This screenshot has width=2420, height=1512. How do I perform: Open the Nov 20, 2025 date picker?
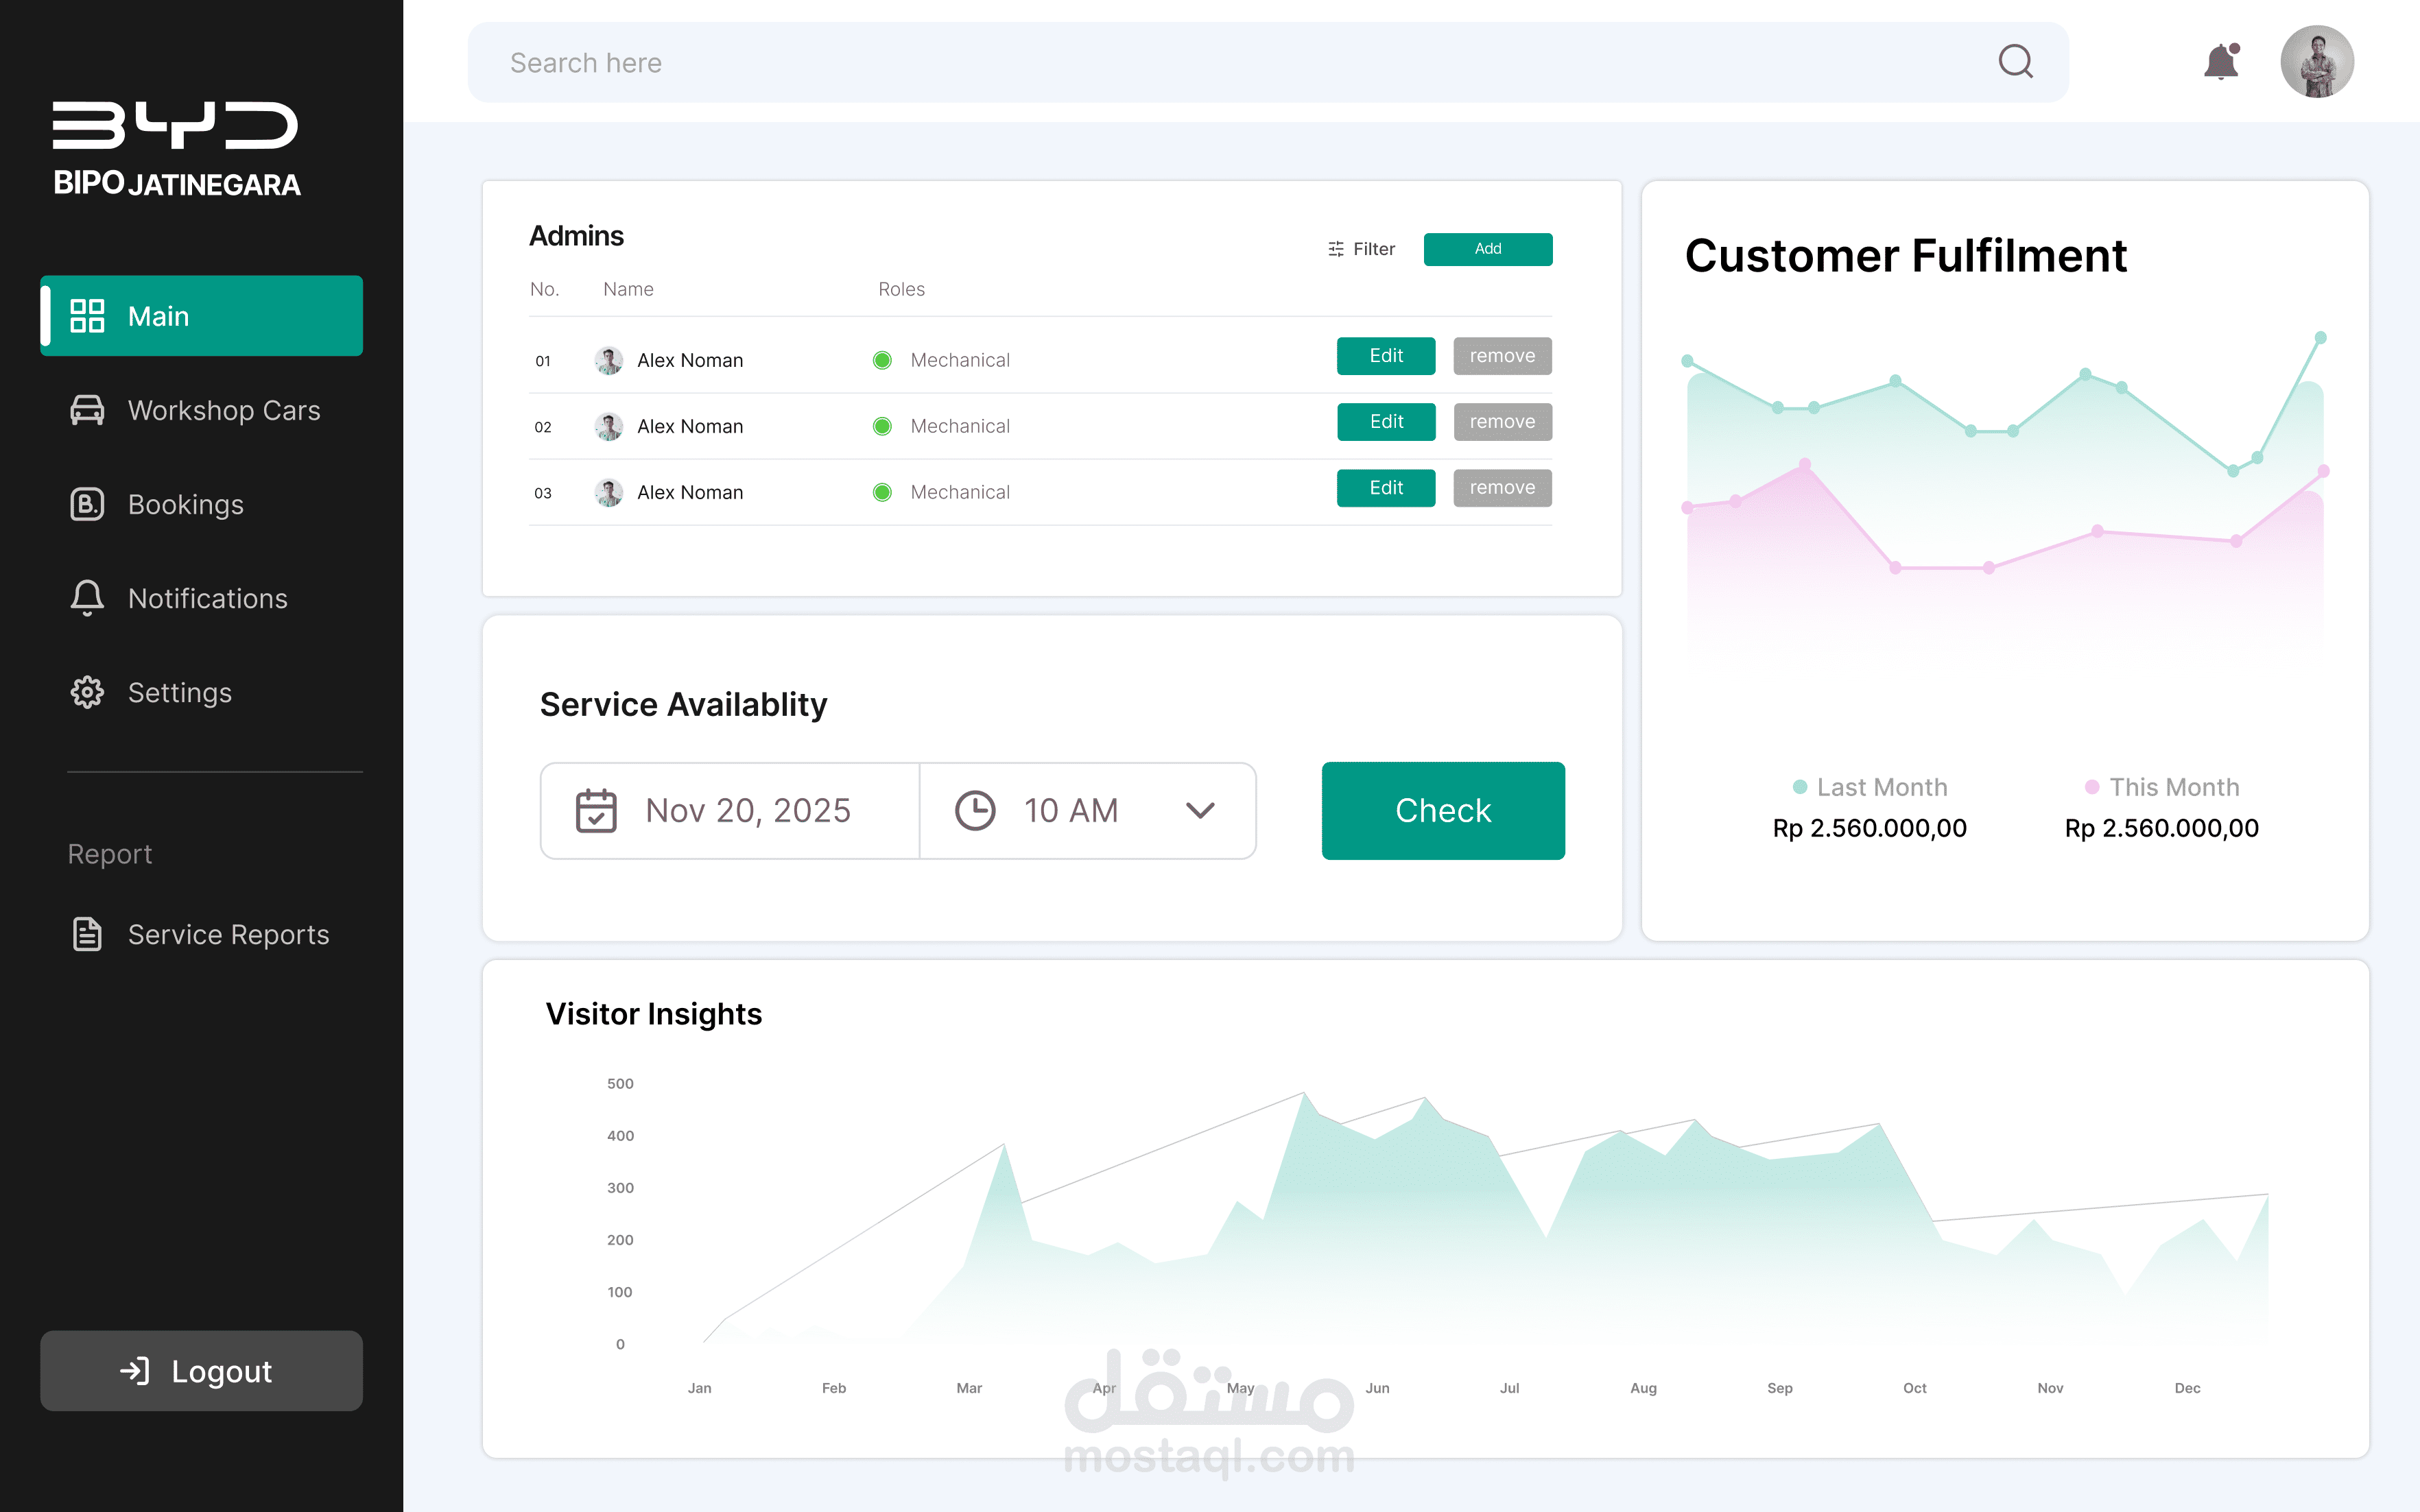click(x=748, y=810)
